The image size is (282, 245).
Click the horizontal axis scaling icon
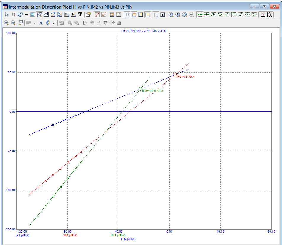coord(53,15)
